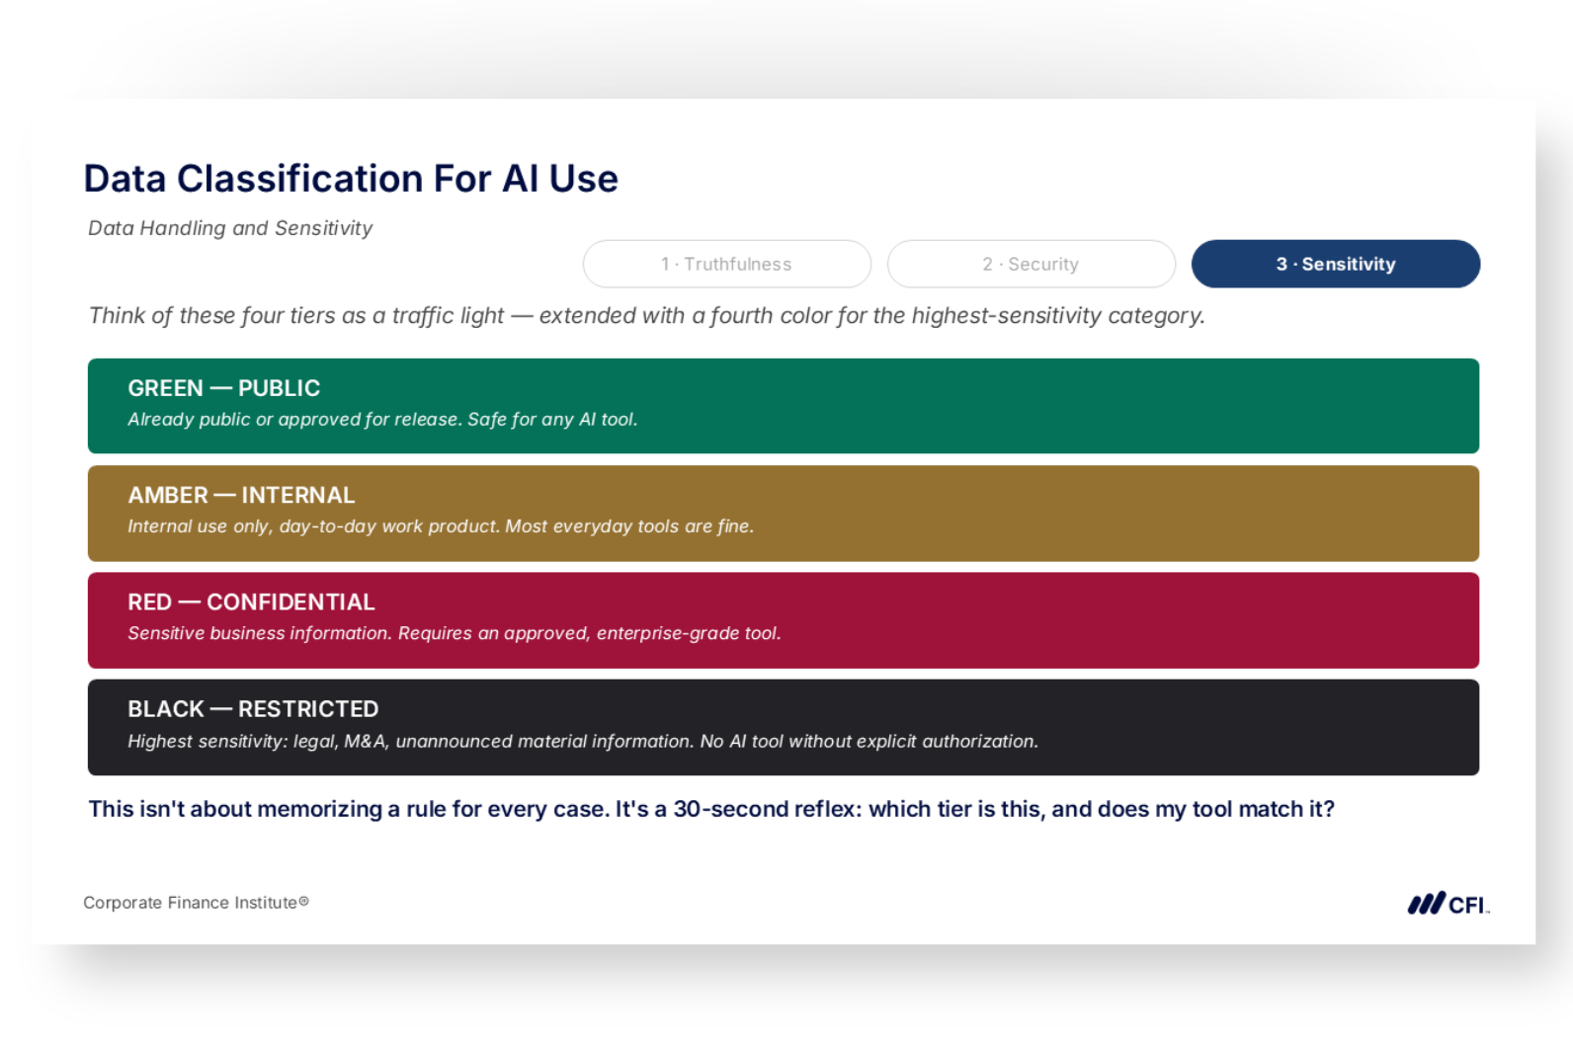Click the 'Corporate Finance Institute' footer text
Image resolution: width=1573 pixels, height=1046 pixels.
pyautogui.click(x=196, y=903)
